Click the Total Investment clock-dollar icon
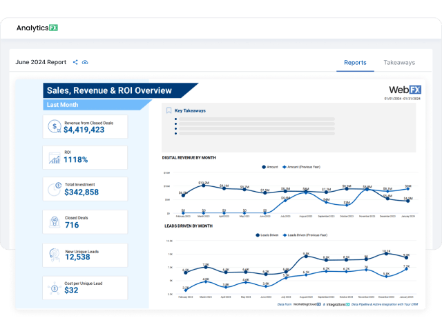The image size is (442, 327). point(54,189)
